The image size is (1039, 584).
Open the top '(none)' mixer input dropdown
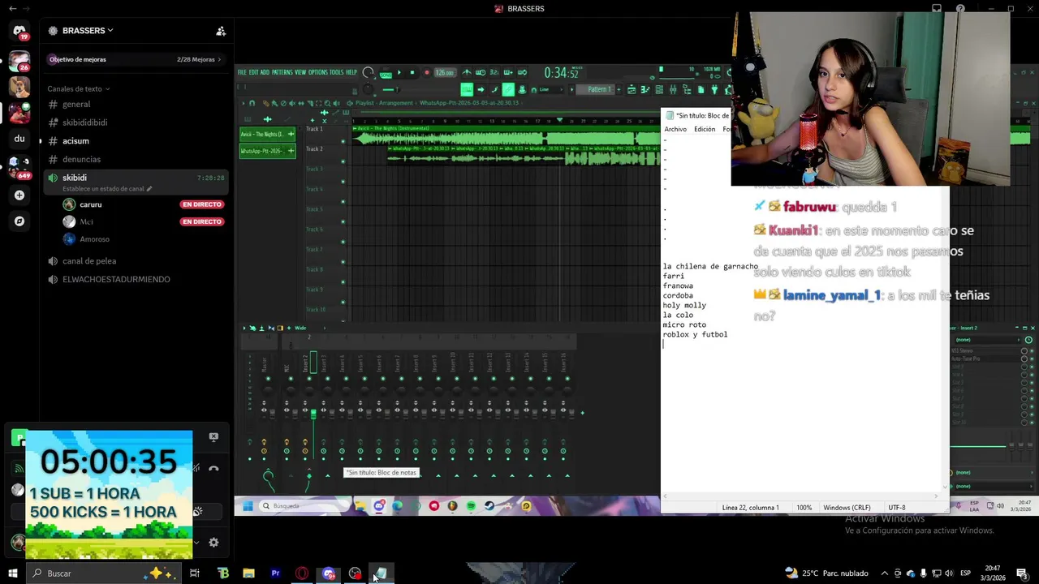tap(988, 340)
